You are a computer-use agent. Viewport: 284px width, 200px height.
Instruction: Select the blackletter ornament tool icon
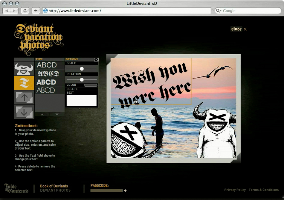tap(24, 83)
